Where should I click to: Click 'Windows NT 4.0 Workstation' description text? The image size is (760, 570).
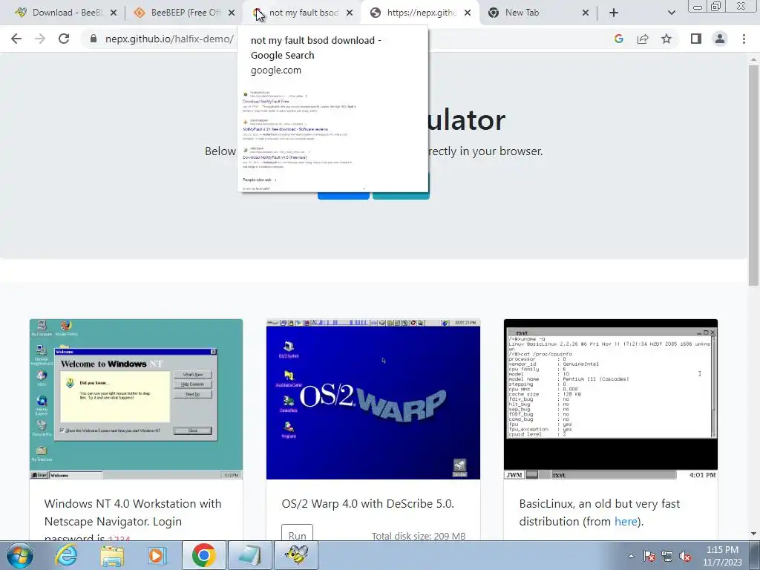coord(133,522)
